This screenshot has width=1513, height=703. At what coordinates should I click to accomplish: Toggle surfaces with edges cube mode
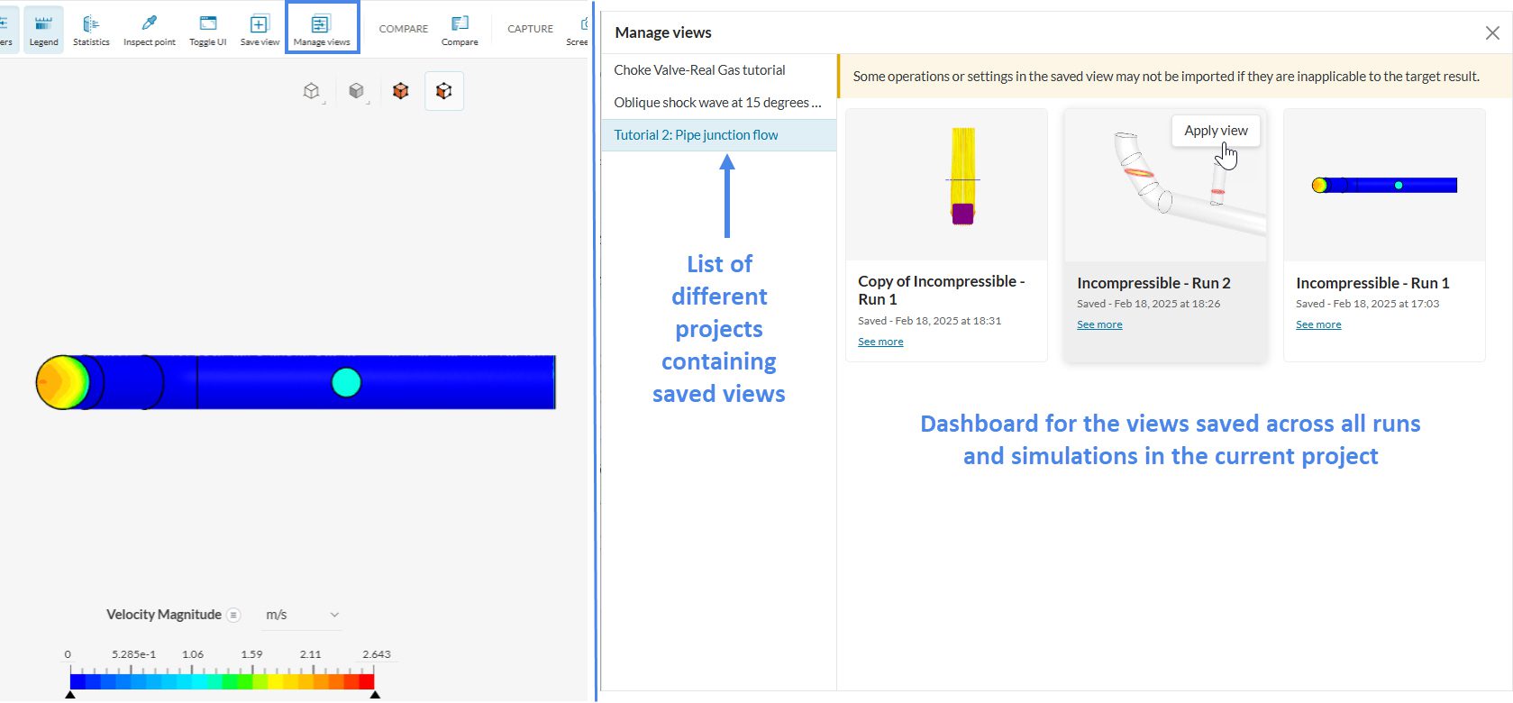[x=444, y=91]
